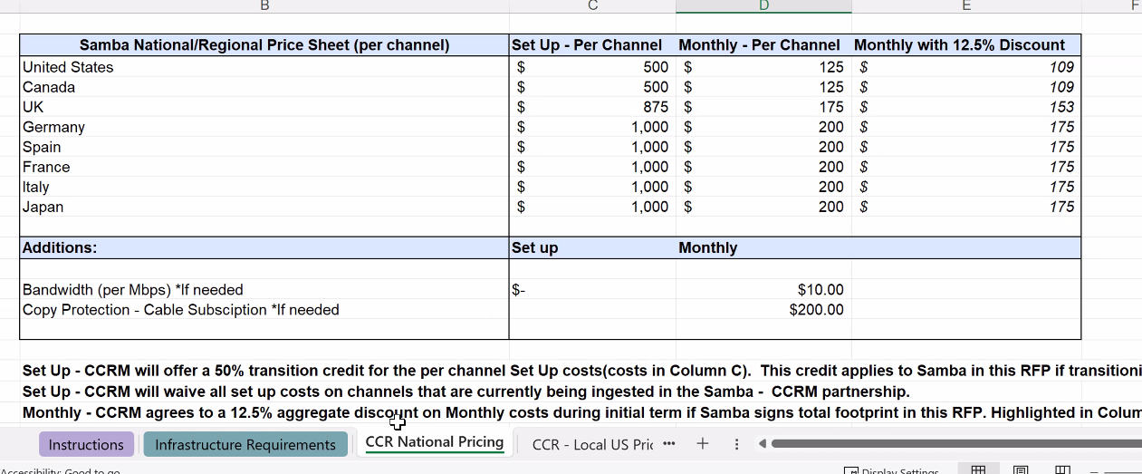Select column E header
The width and height of the screenshot is (1142, 474).
click(x=966, y=6)
